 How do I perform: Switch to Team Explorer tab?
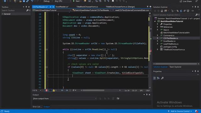tap(175, 67)
